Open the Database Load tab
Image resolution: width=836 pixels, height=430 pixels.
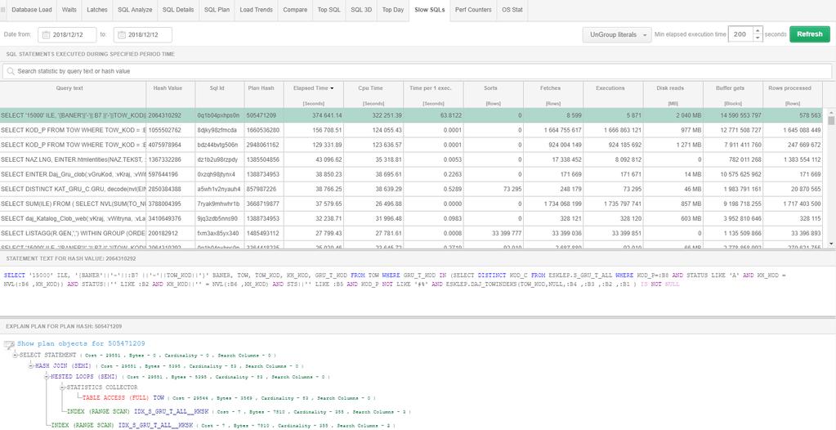(x=31, y=10)
